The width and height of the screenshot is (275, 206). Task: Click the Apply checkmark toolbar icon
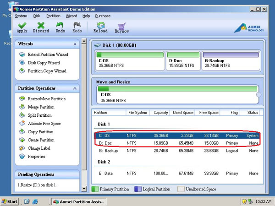22,25
